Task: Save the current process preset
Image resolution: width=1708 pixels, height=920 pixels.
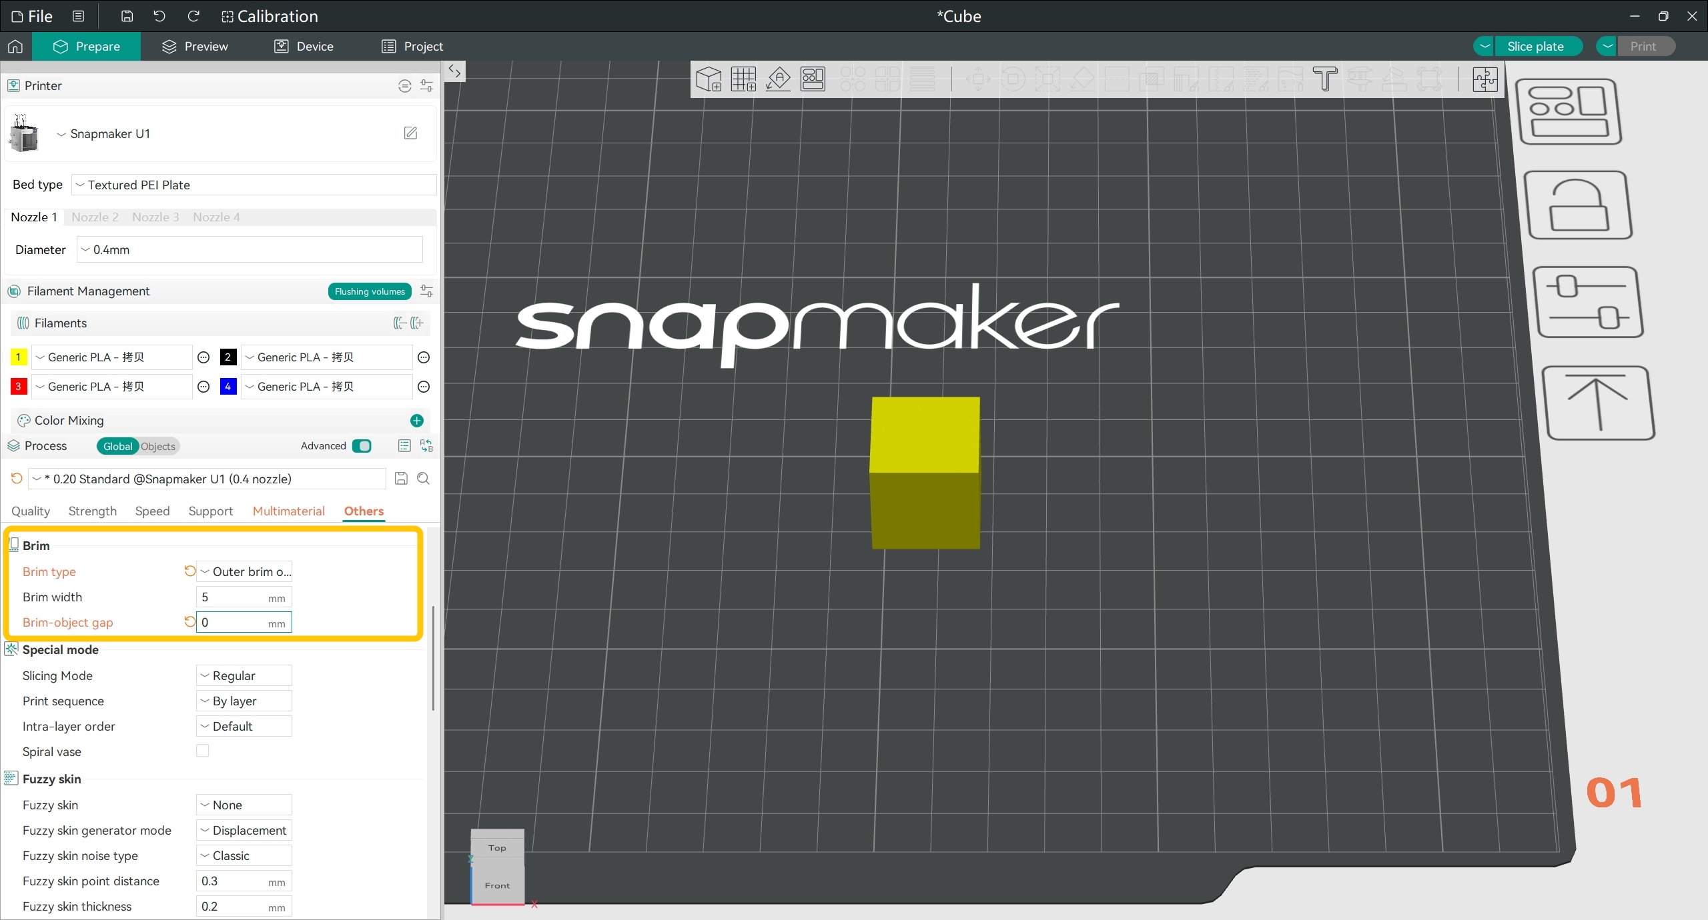Action: (x=401, y=479)
